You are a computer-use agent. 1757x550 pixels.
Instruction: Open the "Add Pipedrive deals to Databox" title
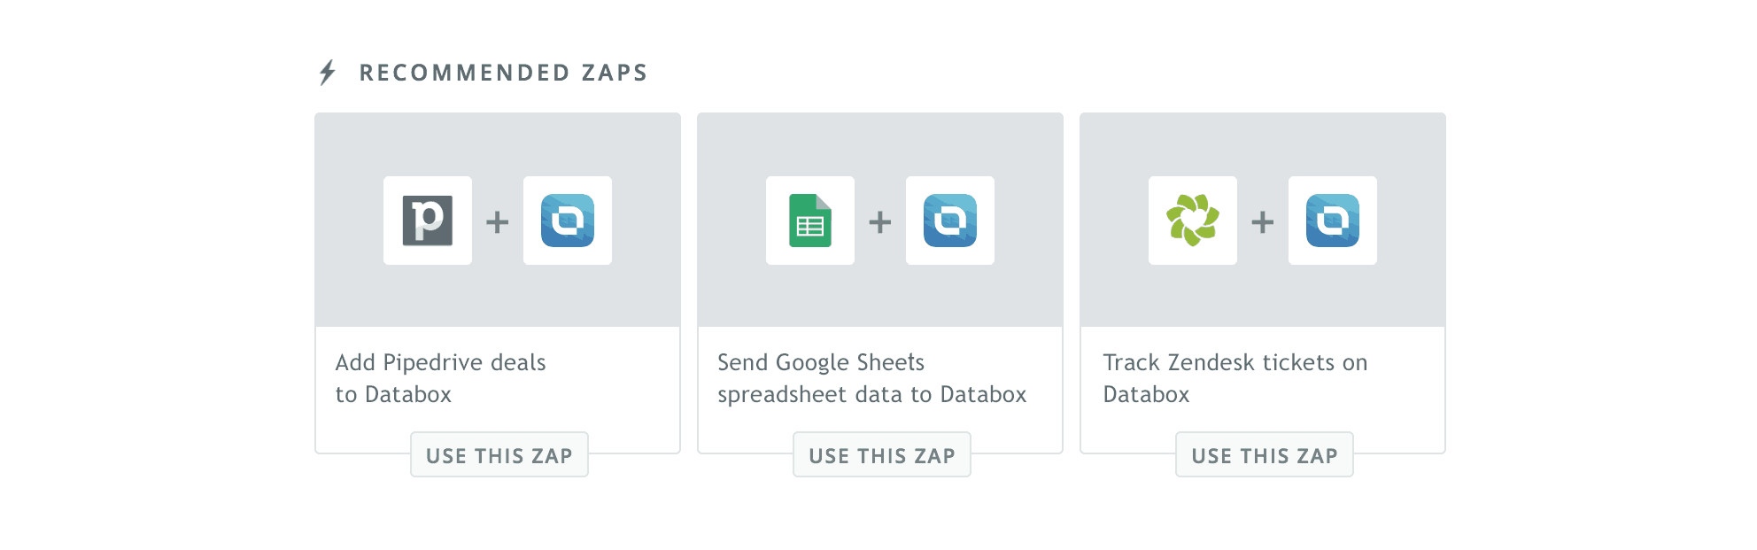click(x=440, y=378)
